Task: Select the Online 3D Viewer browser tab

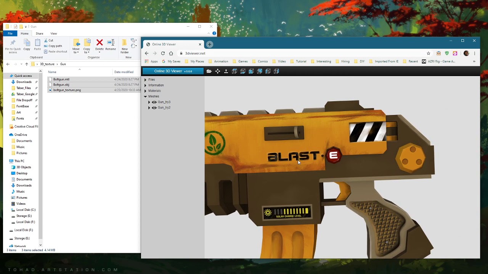Action: 173,44
